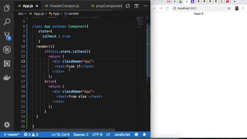
Task: Click the site info icon in address bar
Action: 175,8
